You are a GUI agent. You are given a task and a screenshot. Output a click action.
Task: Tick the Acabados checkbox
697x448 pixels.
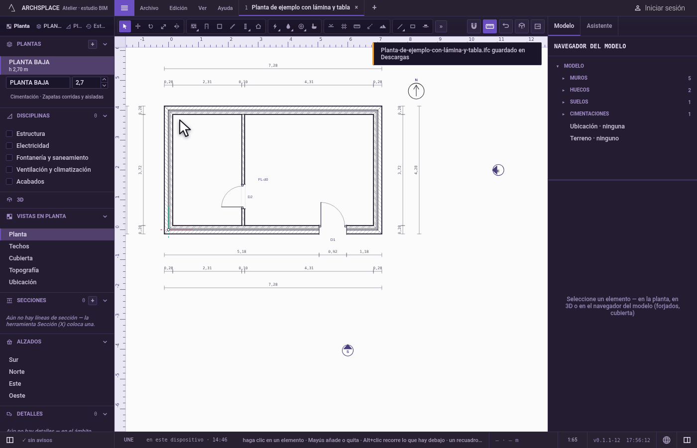pyautogui.click(x=9, y=182)
